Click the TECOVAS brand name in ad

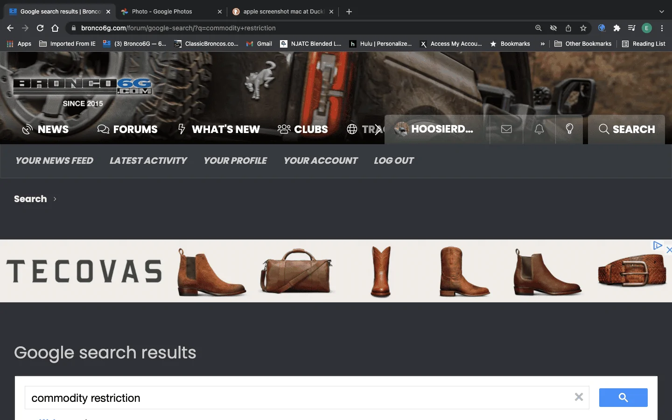click(84, 271)
